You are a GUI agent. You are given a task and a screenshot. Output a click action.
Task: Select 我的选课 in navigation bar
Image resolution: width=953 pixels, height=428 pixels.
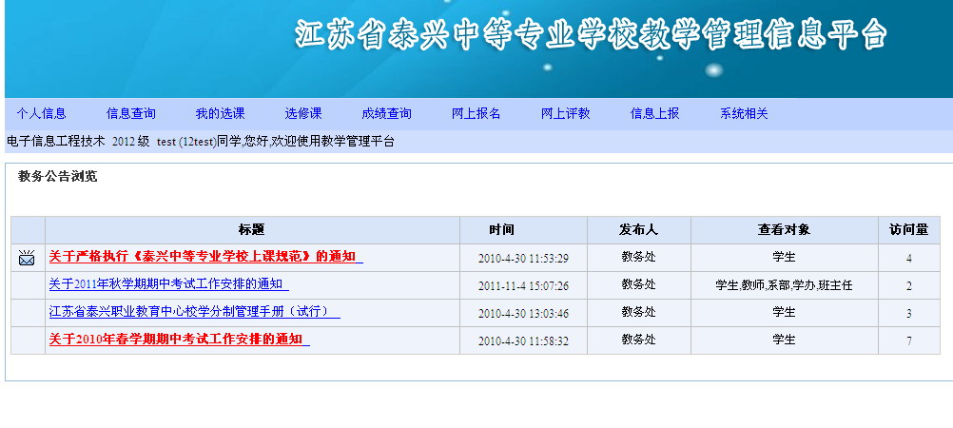220,113
